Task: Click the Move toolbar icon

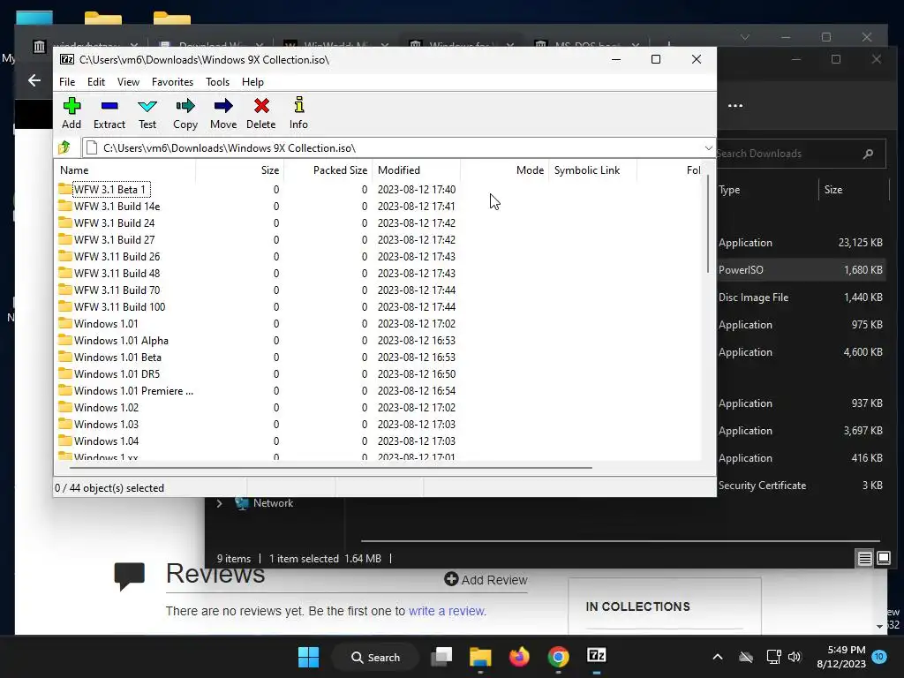Action: coord(223,113)
